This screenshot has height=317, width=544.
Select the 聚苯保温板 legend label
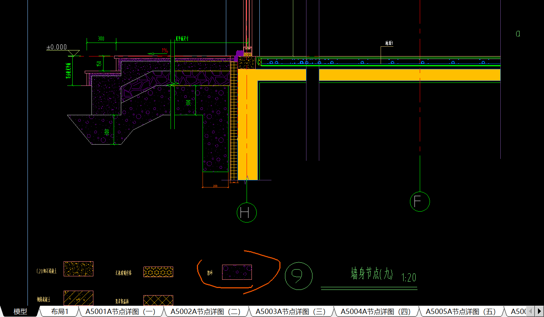coord(122,302)
